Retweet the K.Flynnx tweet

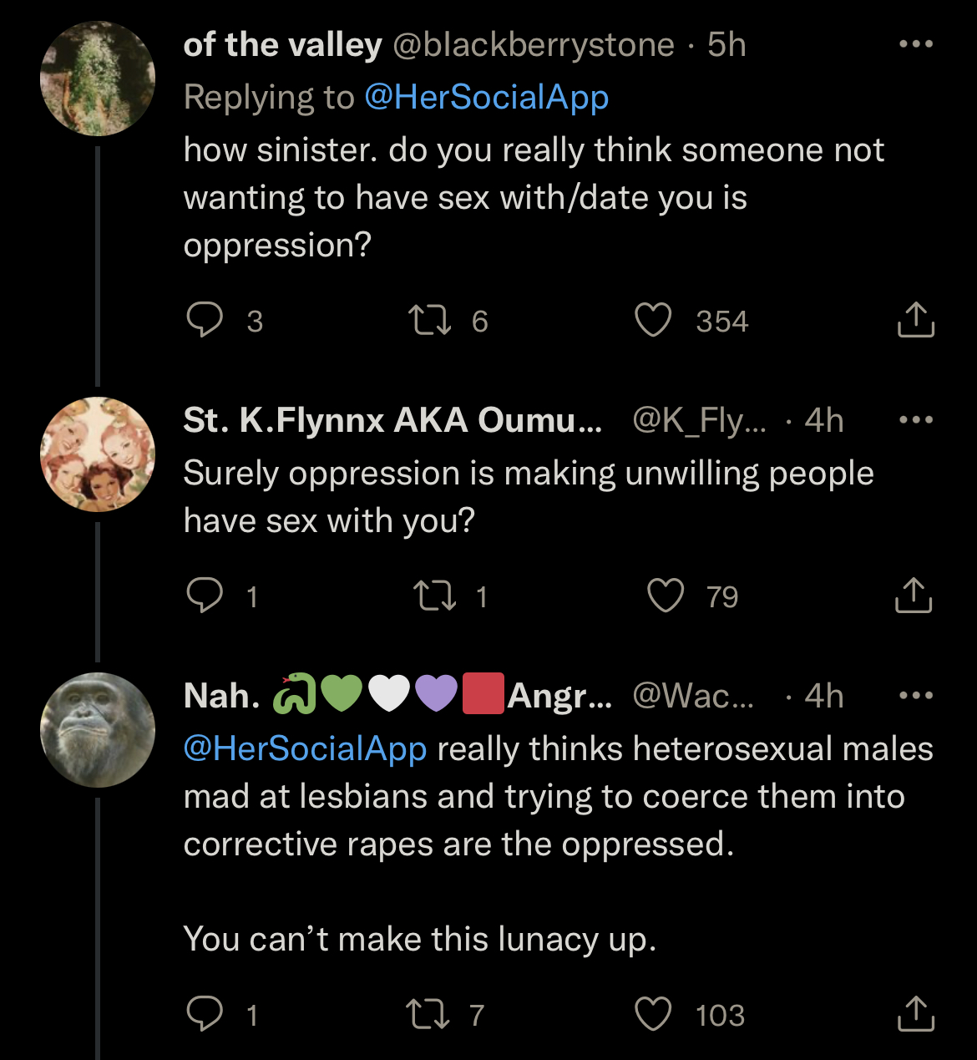pos(433,596)
